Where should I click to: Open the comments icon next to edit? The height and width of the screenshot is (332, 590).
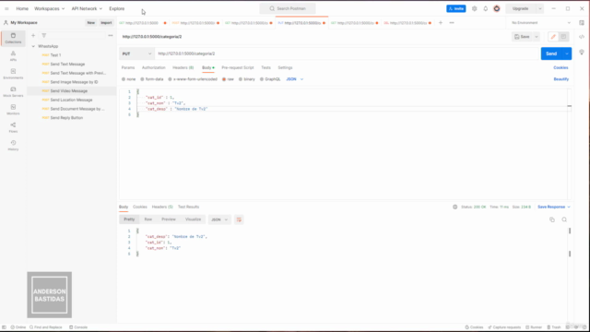563,37
